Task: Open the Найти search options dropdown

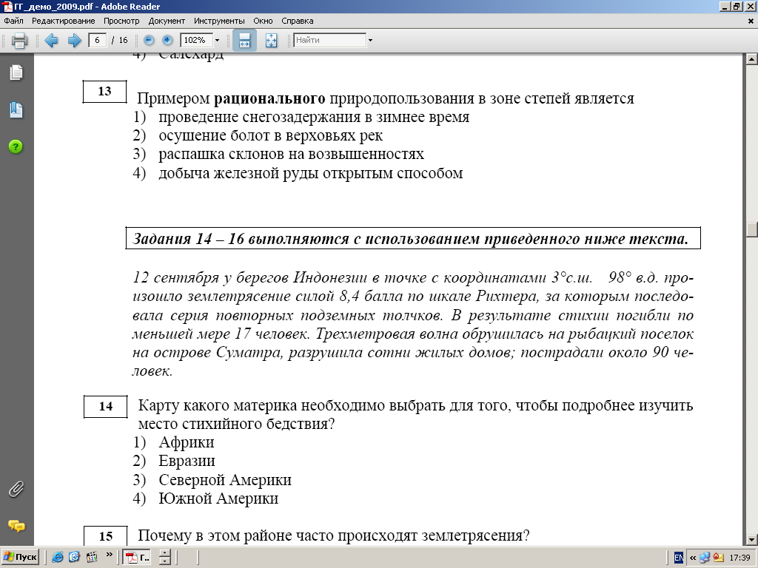Action: [370, 40]
